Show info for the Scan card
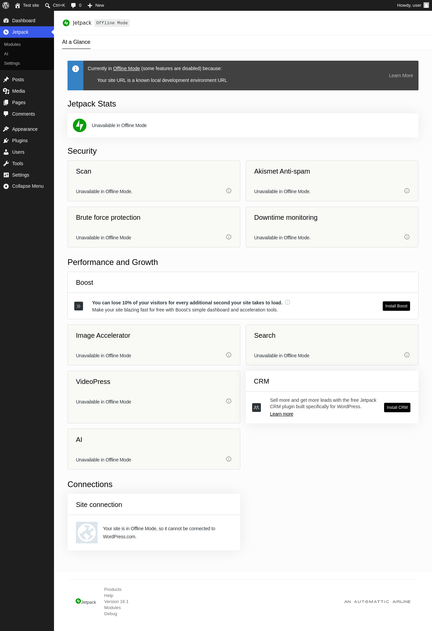 tap(229, 191)
